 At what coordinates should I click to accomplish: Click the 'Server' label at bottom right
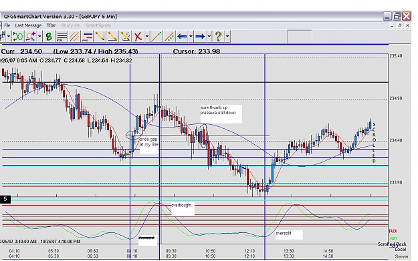(x=401, y=256)
